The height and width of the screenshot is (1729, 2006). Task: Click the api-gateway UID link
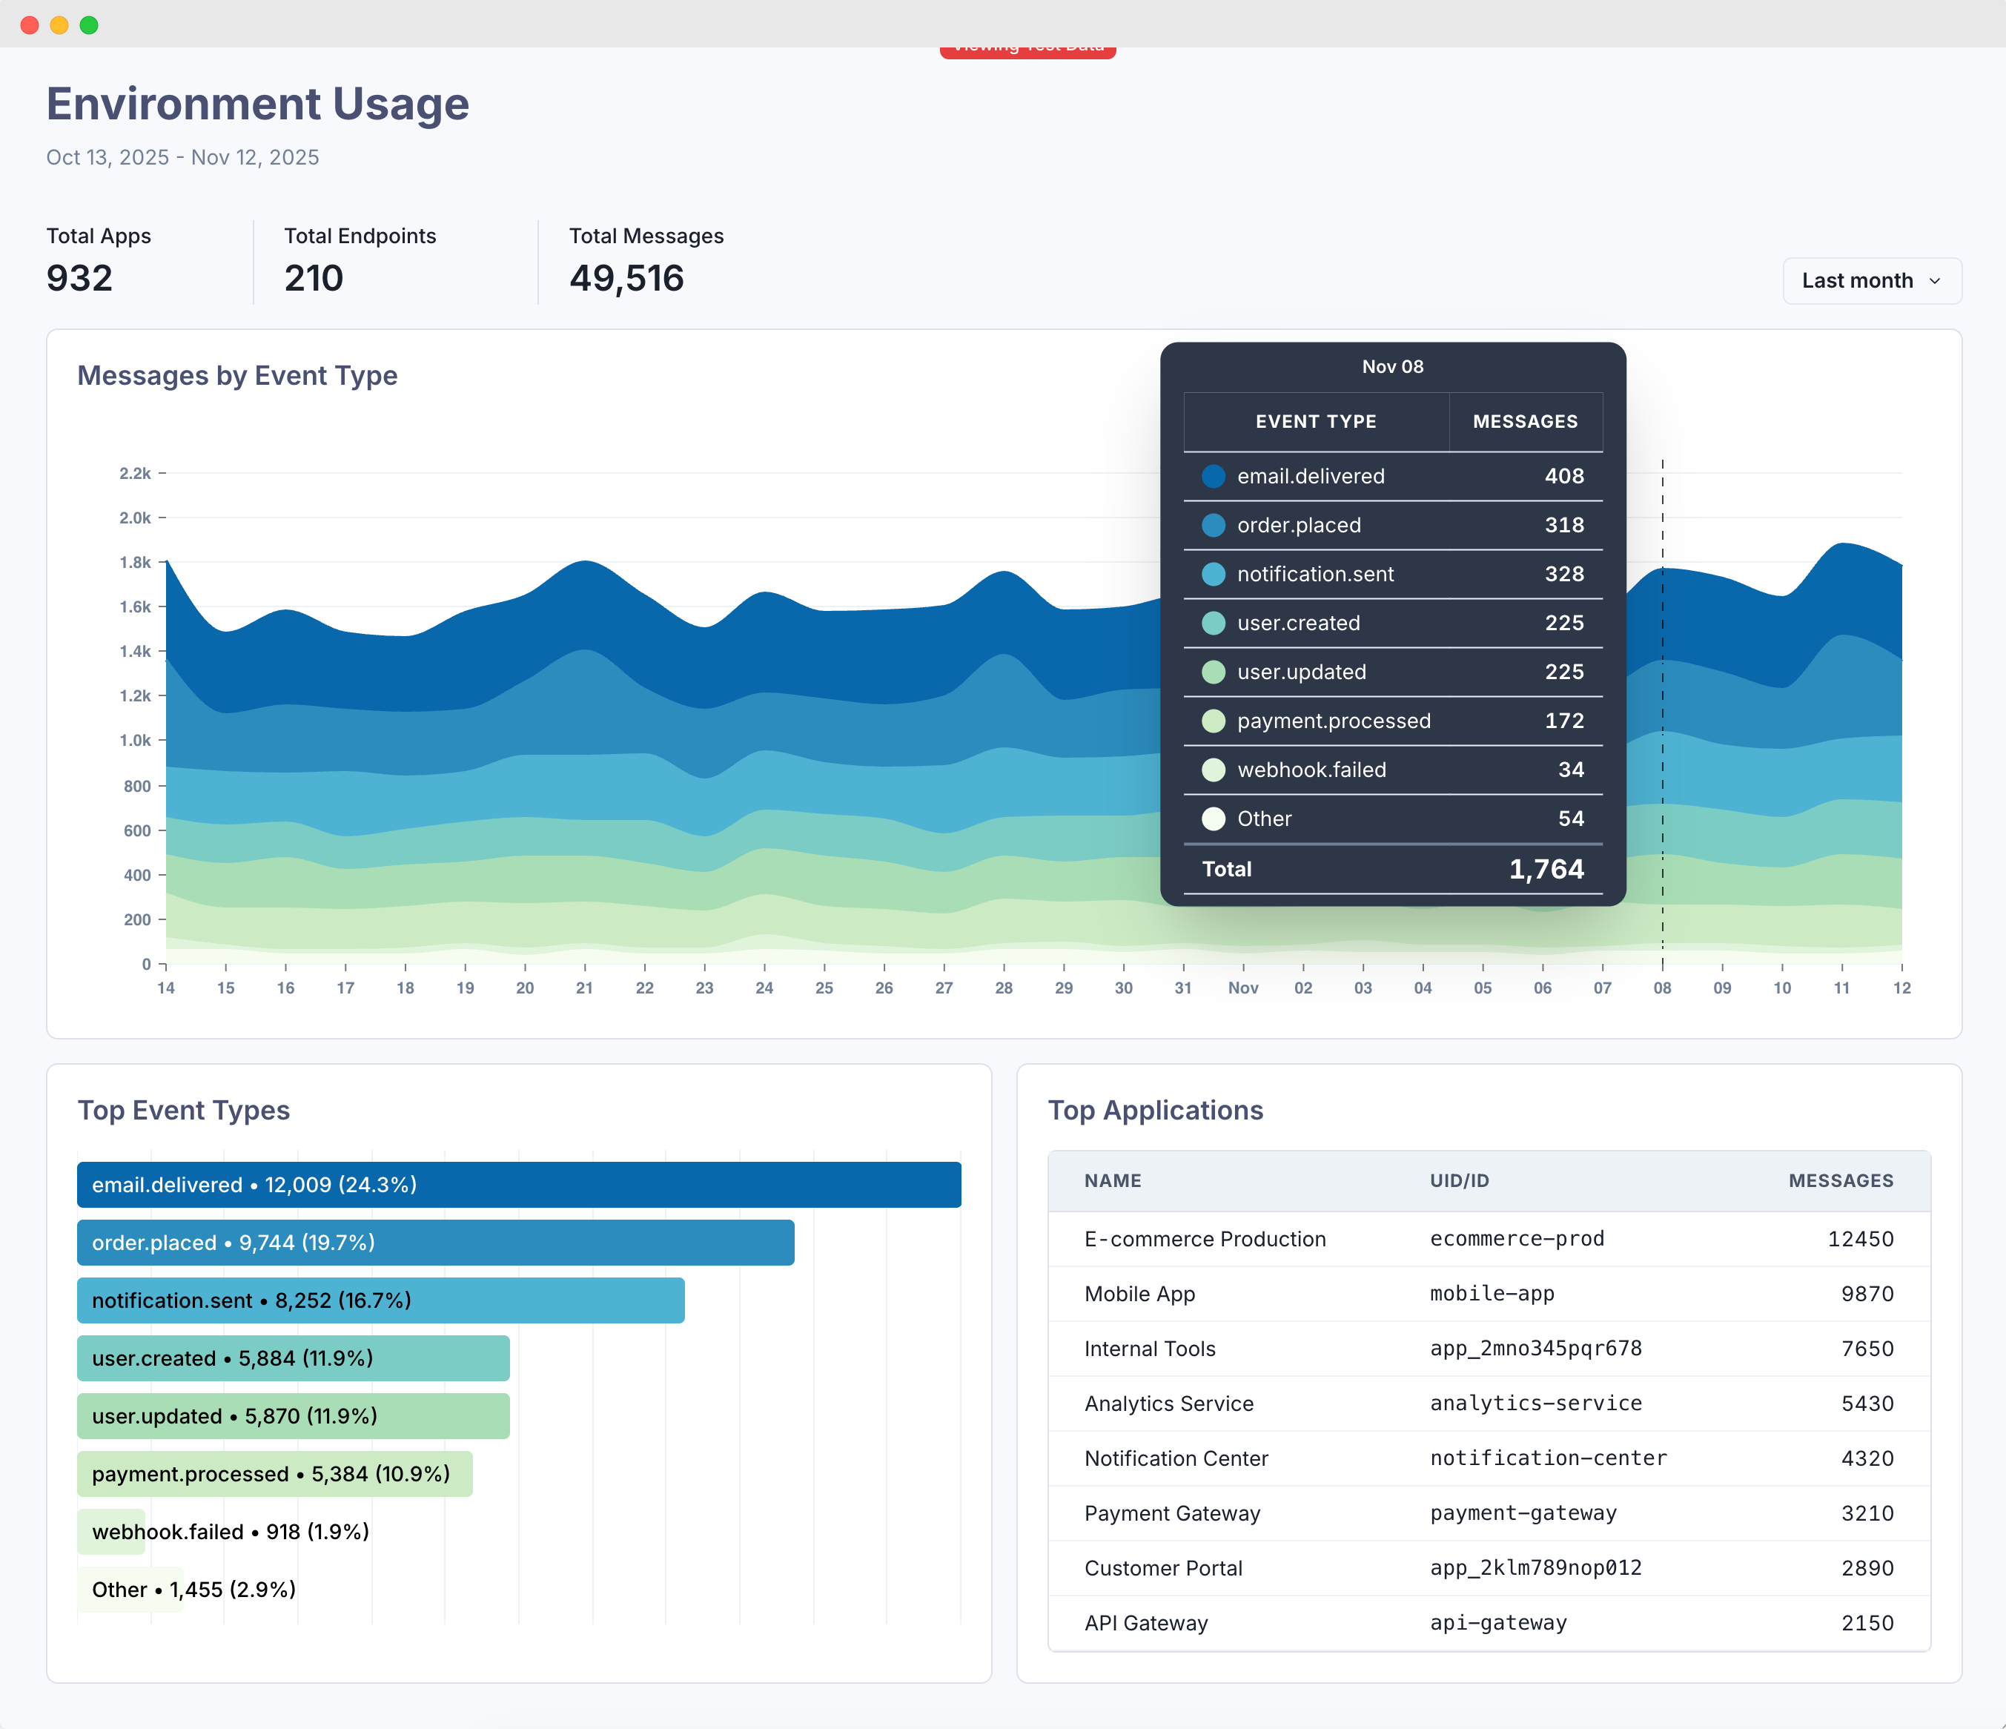1499,1622
